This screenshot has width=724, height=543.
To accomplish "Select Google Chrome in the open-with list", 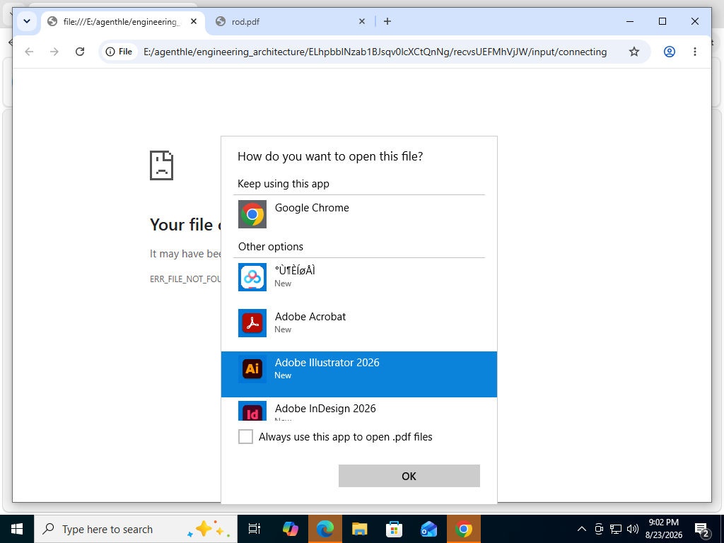I will click(x=358, y=214).
